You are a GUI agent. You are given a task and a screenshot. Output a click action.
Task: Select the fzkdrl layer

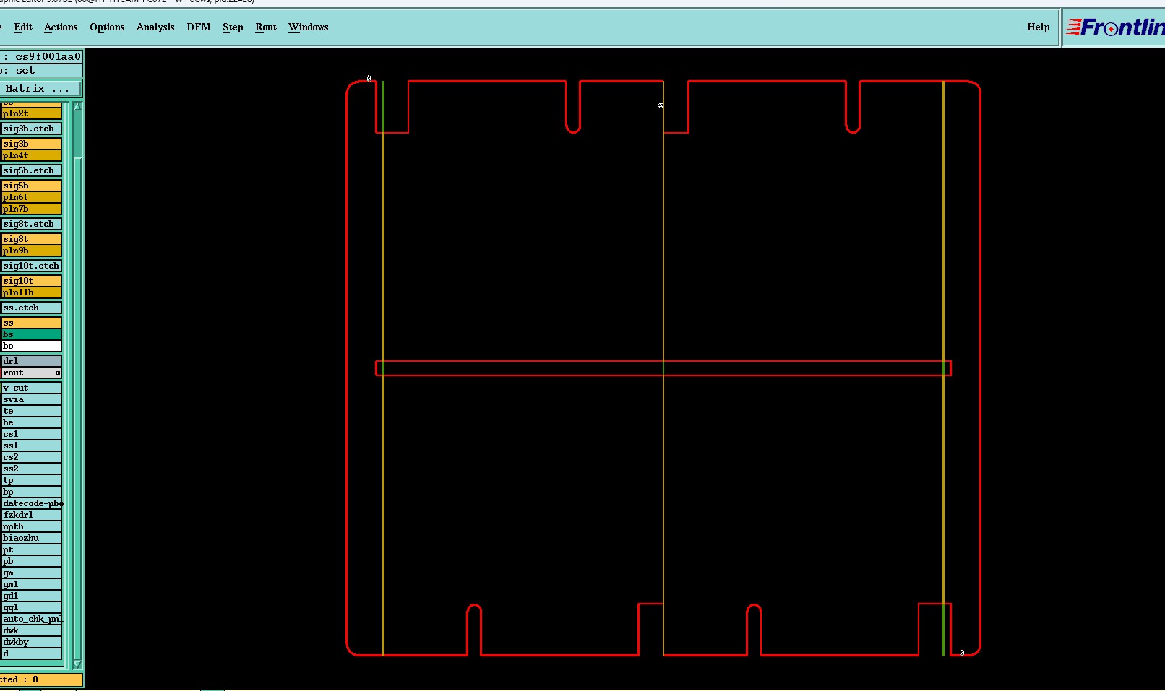point(31,515)
